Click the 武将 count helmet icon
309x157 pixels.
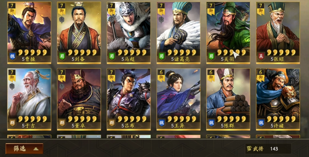(x=249, y=148)
